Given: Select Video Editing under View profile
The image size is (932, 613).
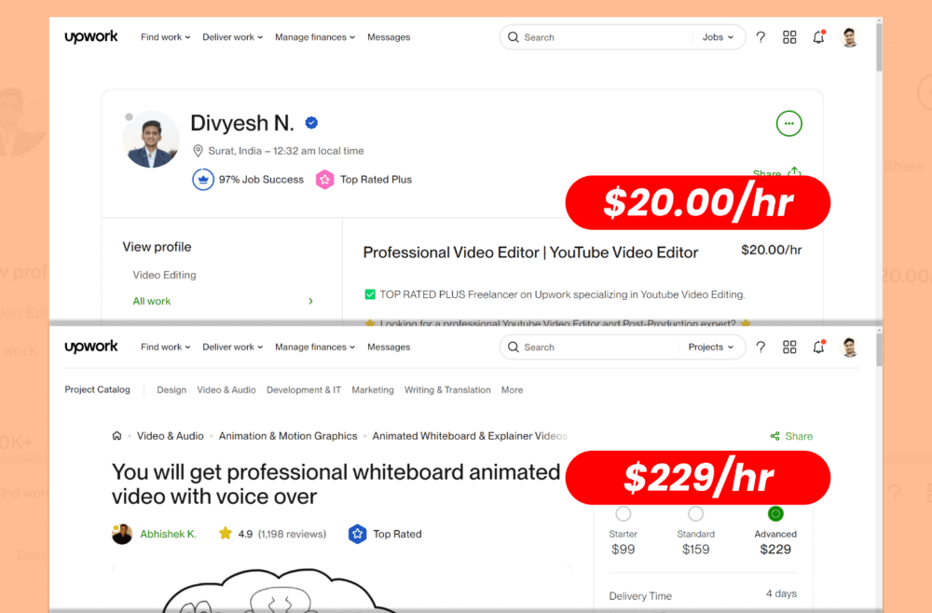Looking at the screenshot, I should pyautogui.click(x=164, y=275).
